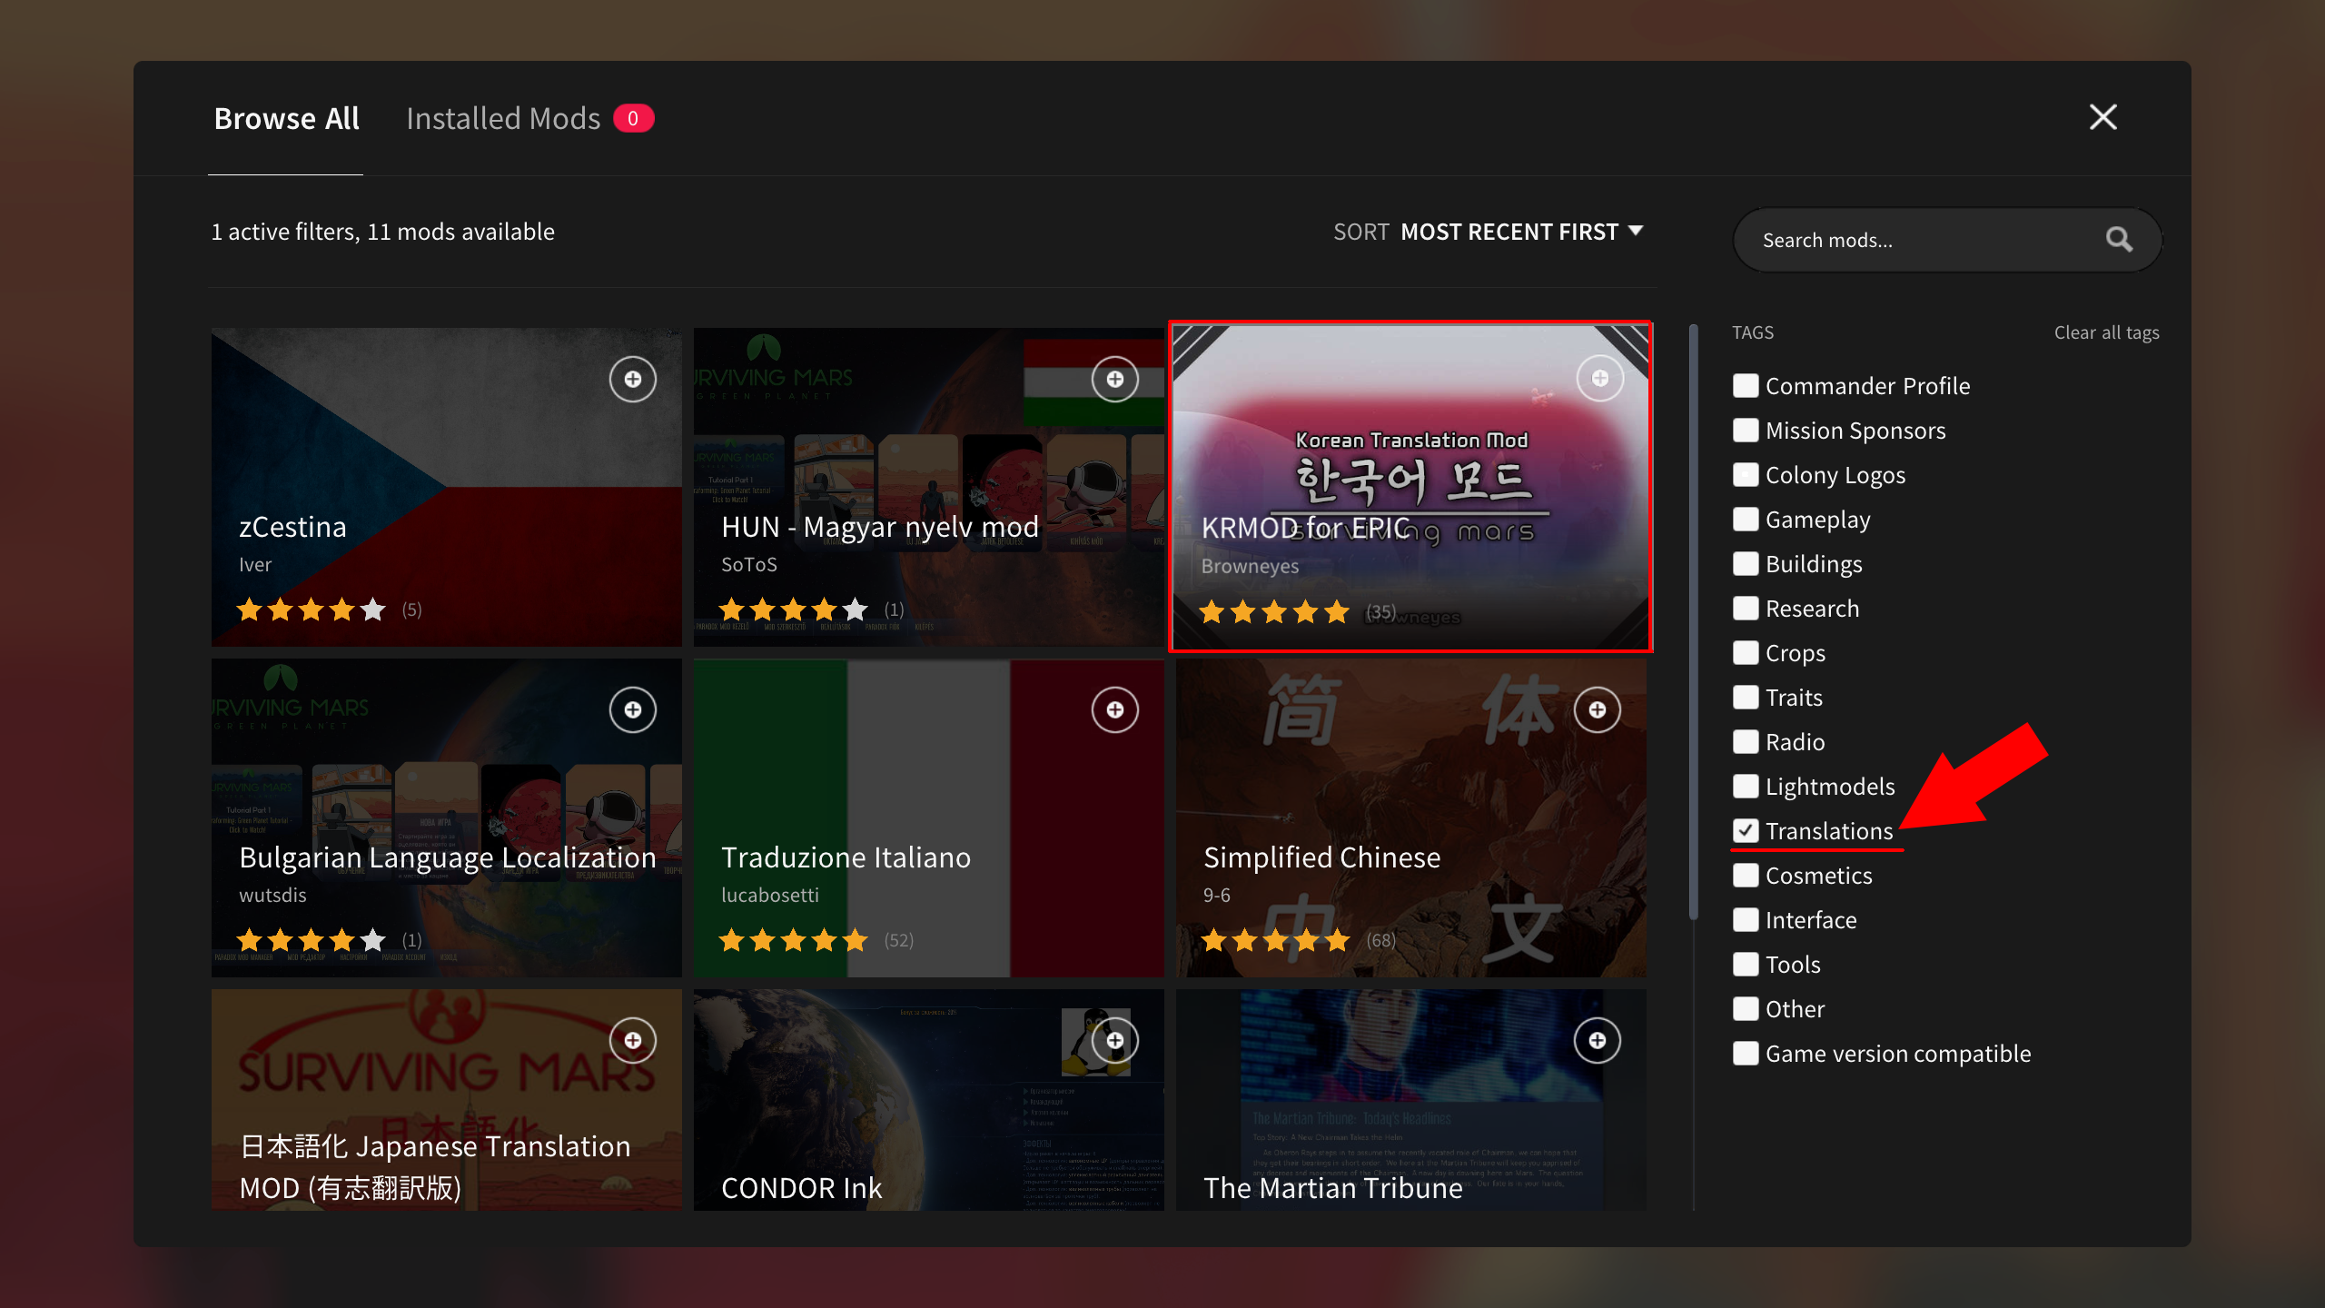Click author name Iver

pos(255,564)
